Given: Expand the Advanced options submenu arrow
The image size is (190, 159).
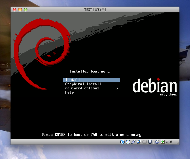Looking at the screenshot, I should pos(117,88).
